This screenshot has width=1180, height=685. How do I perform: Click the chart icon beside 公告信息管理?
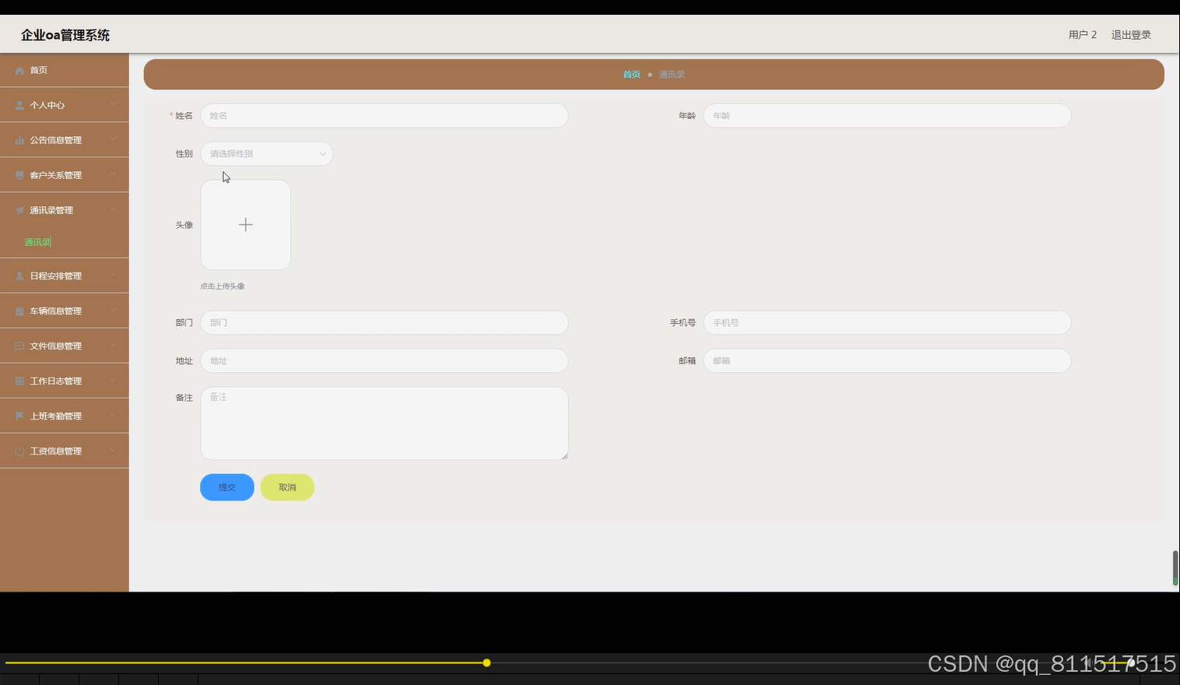pos(19,140)
